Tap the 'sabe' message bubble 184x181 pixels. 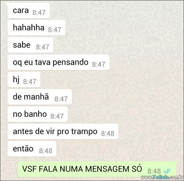30,45
